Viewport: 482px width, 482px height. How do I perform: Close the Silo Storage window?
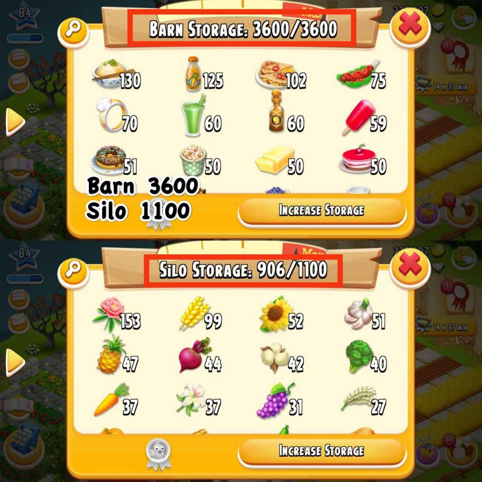(x=410, y=267)
